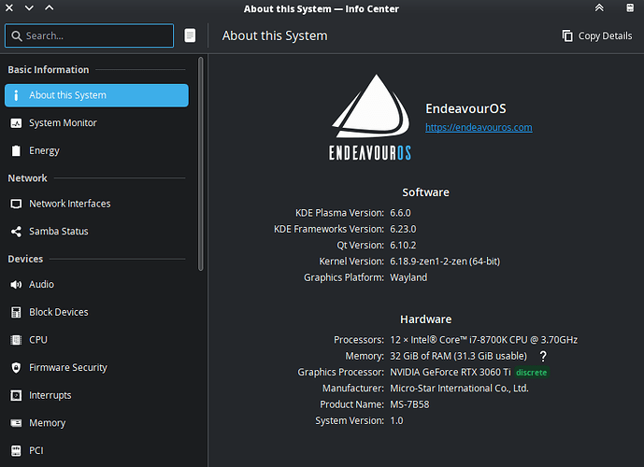Click the Processors value i7-8700K text
The height and width of the screenshot is (467, 644).
tap(484, 340)
